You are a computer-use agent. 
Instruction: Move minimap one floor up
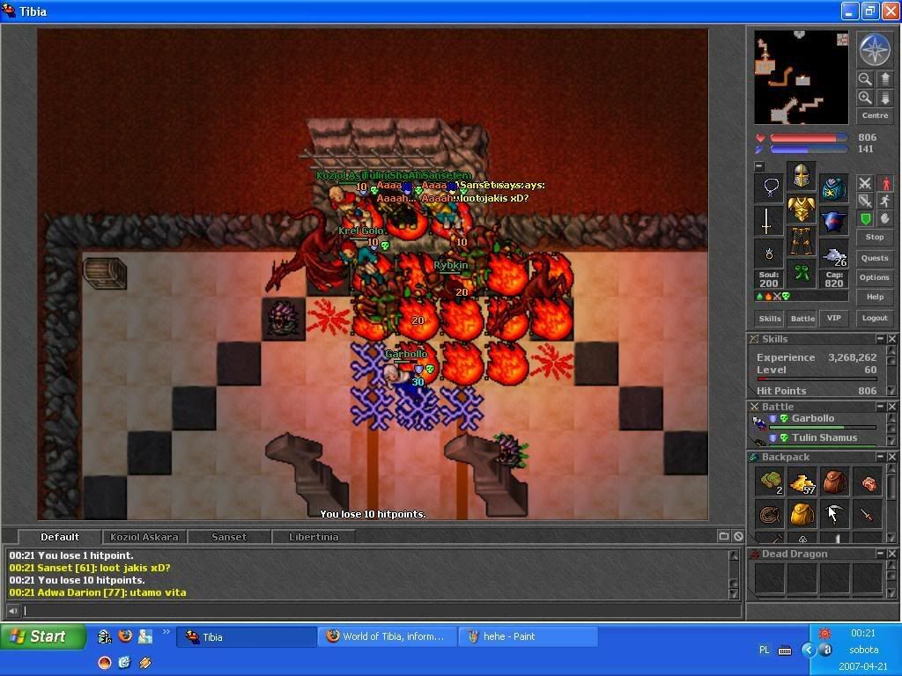pyautogui.click(x=885, y=78)
